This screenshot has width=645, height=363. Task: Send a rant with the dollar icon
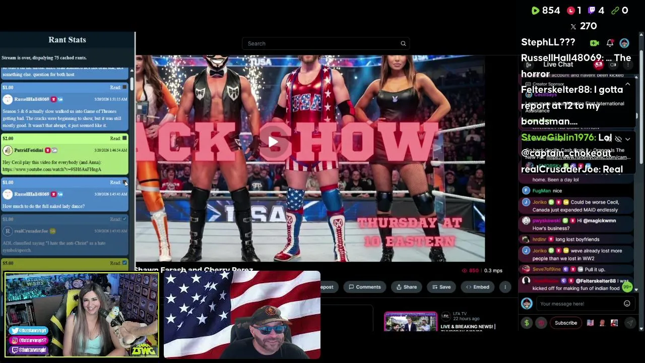point(527,323)
